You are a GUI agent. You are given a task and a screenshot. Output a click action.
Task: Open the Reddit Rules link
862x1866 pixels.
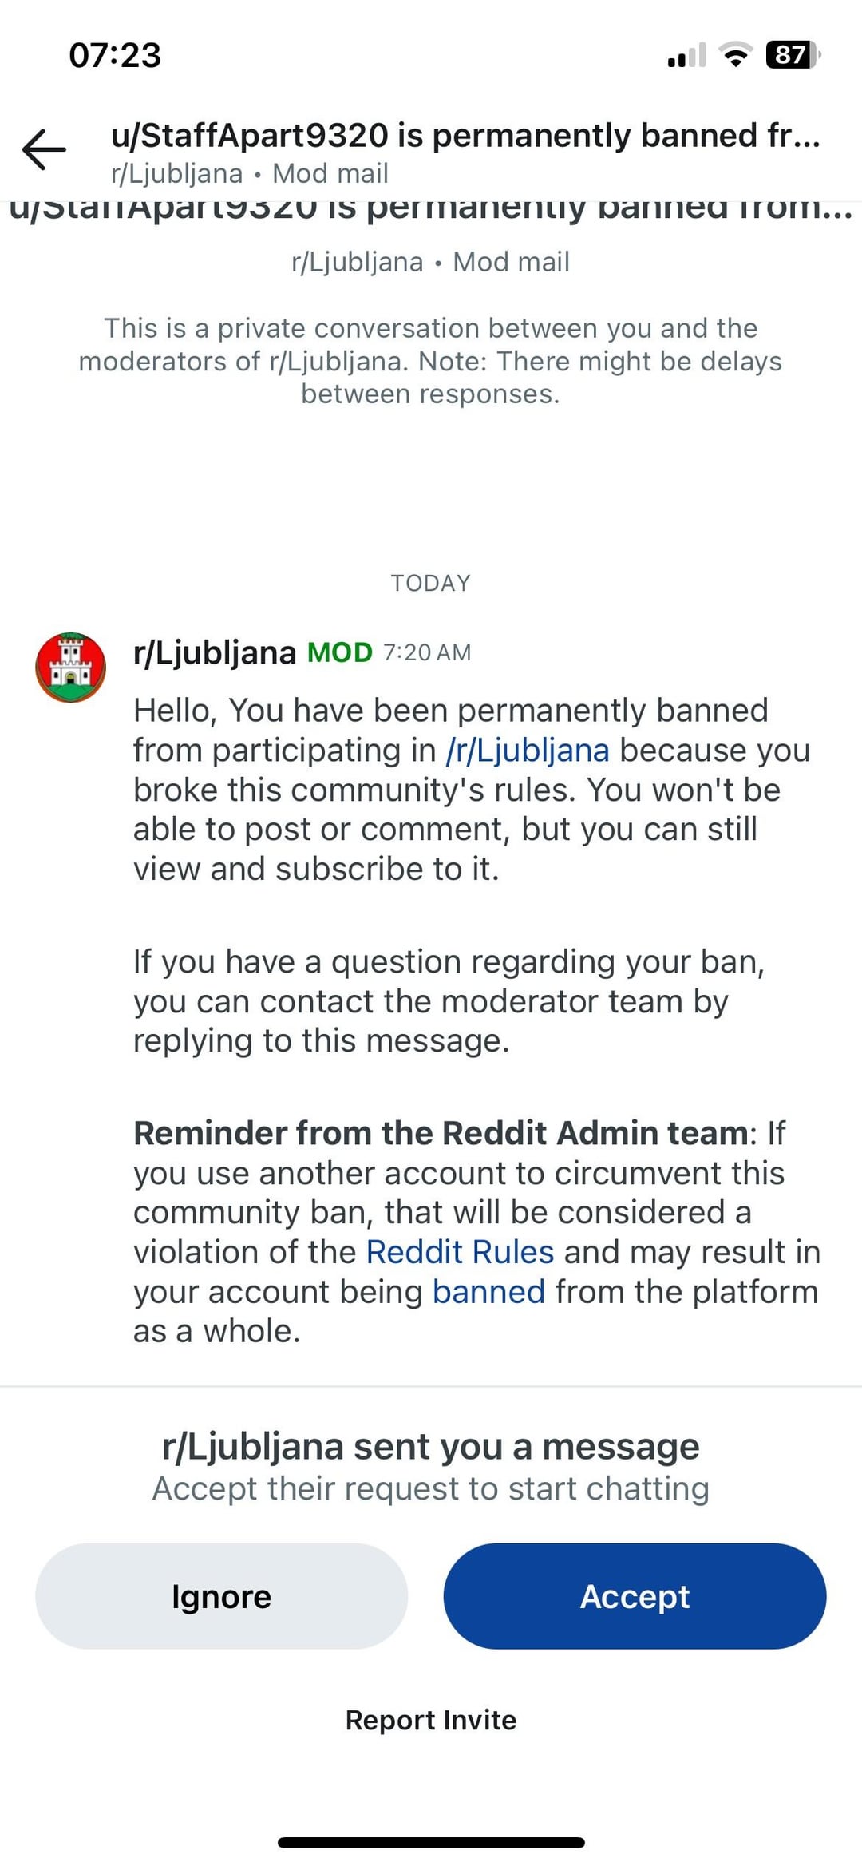click(460, 1252)
